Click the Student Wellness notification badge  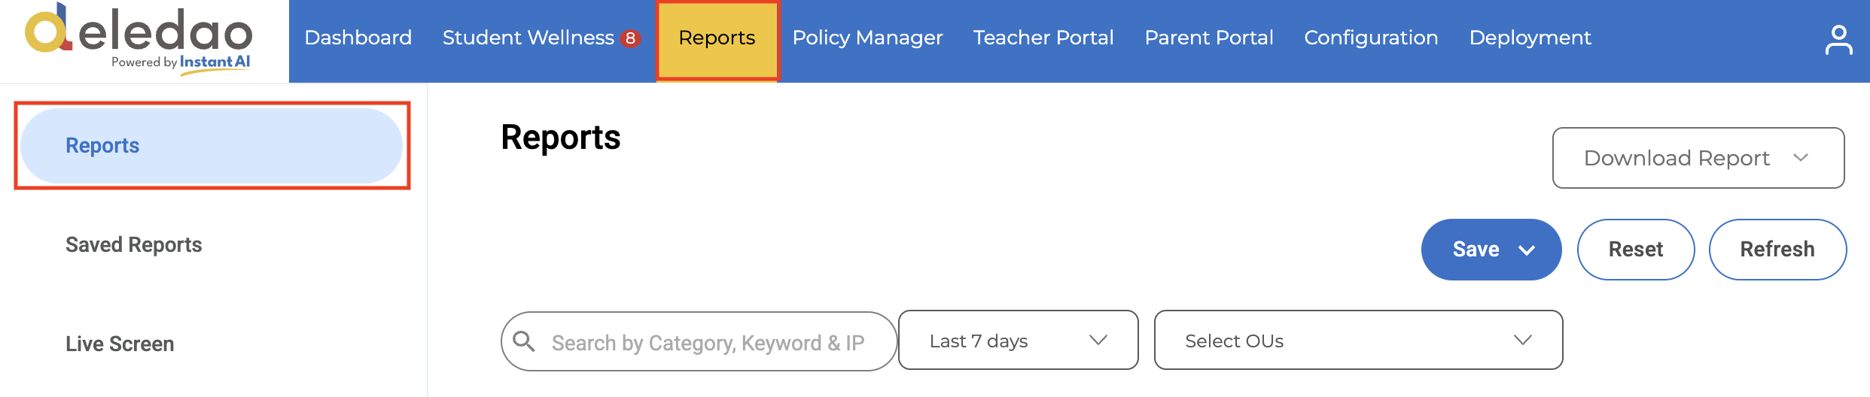pyautogui.click(x=630, y=38)
